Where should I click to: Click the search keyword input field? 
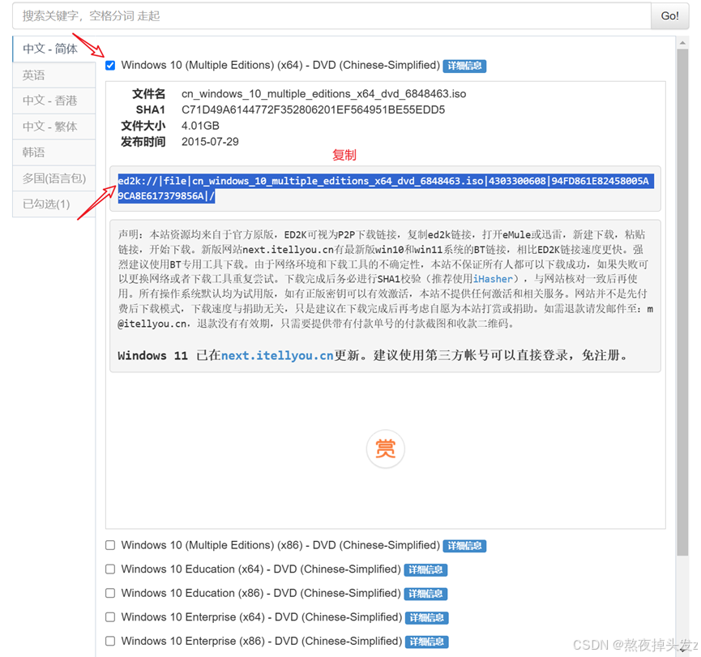coord(331,16)
